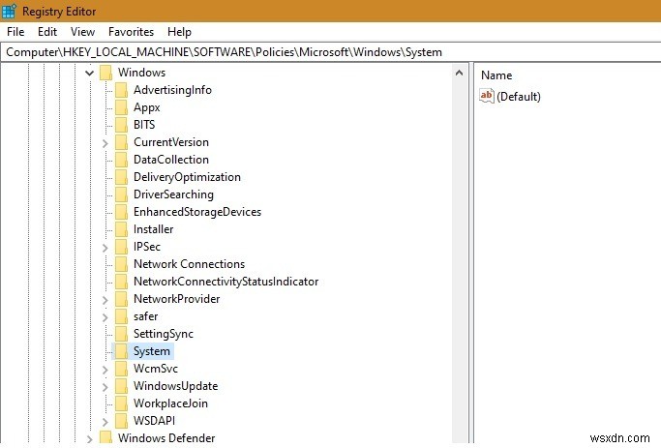
Task: Click the BITS folder icon
Action: point(121,125)
